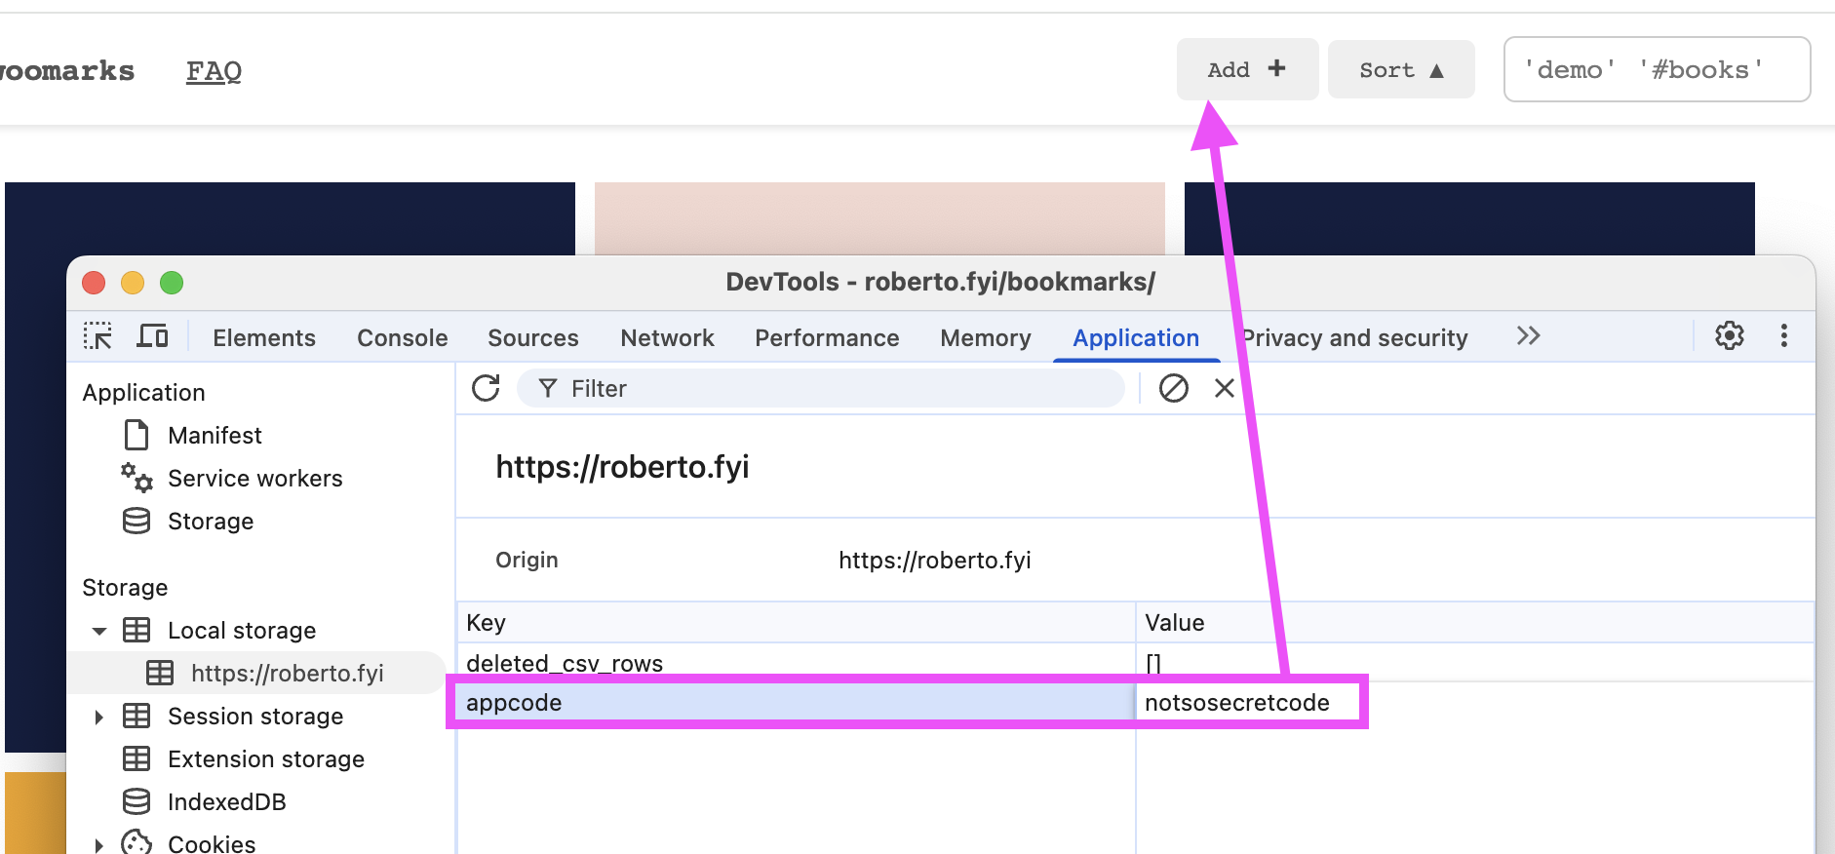Open the Sources tab
The height and width of the screenshot is (854, 1835).
[533, 338]
